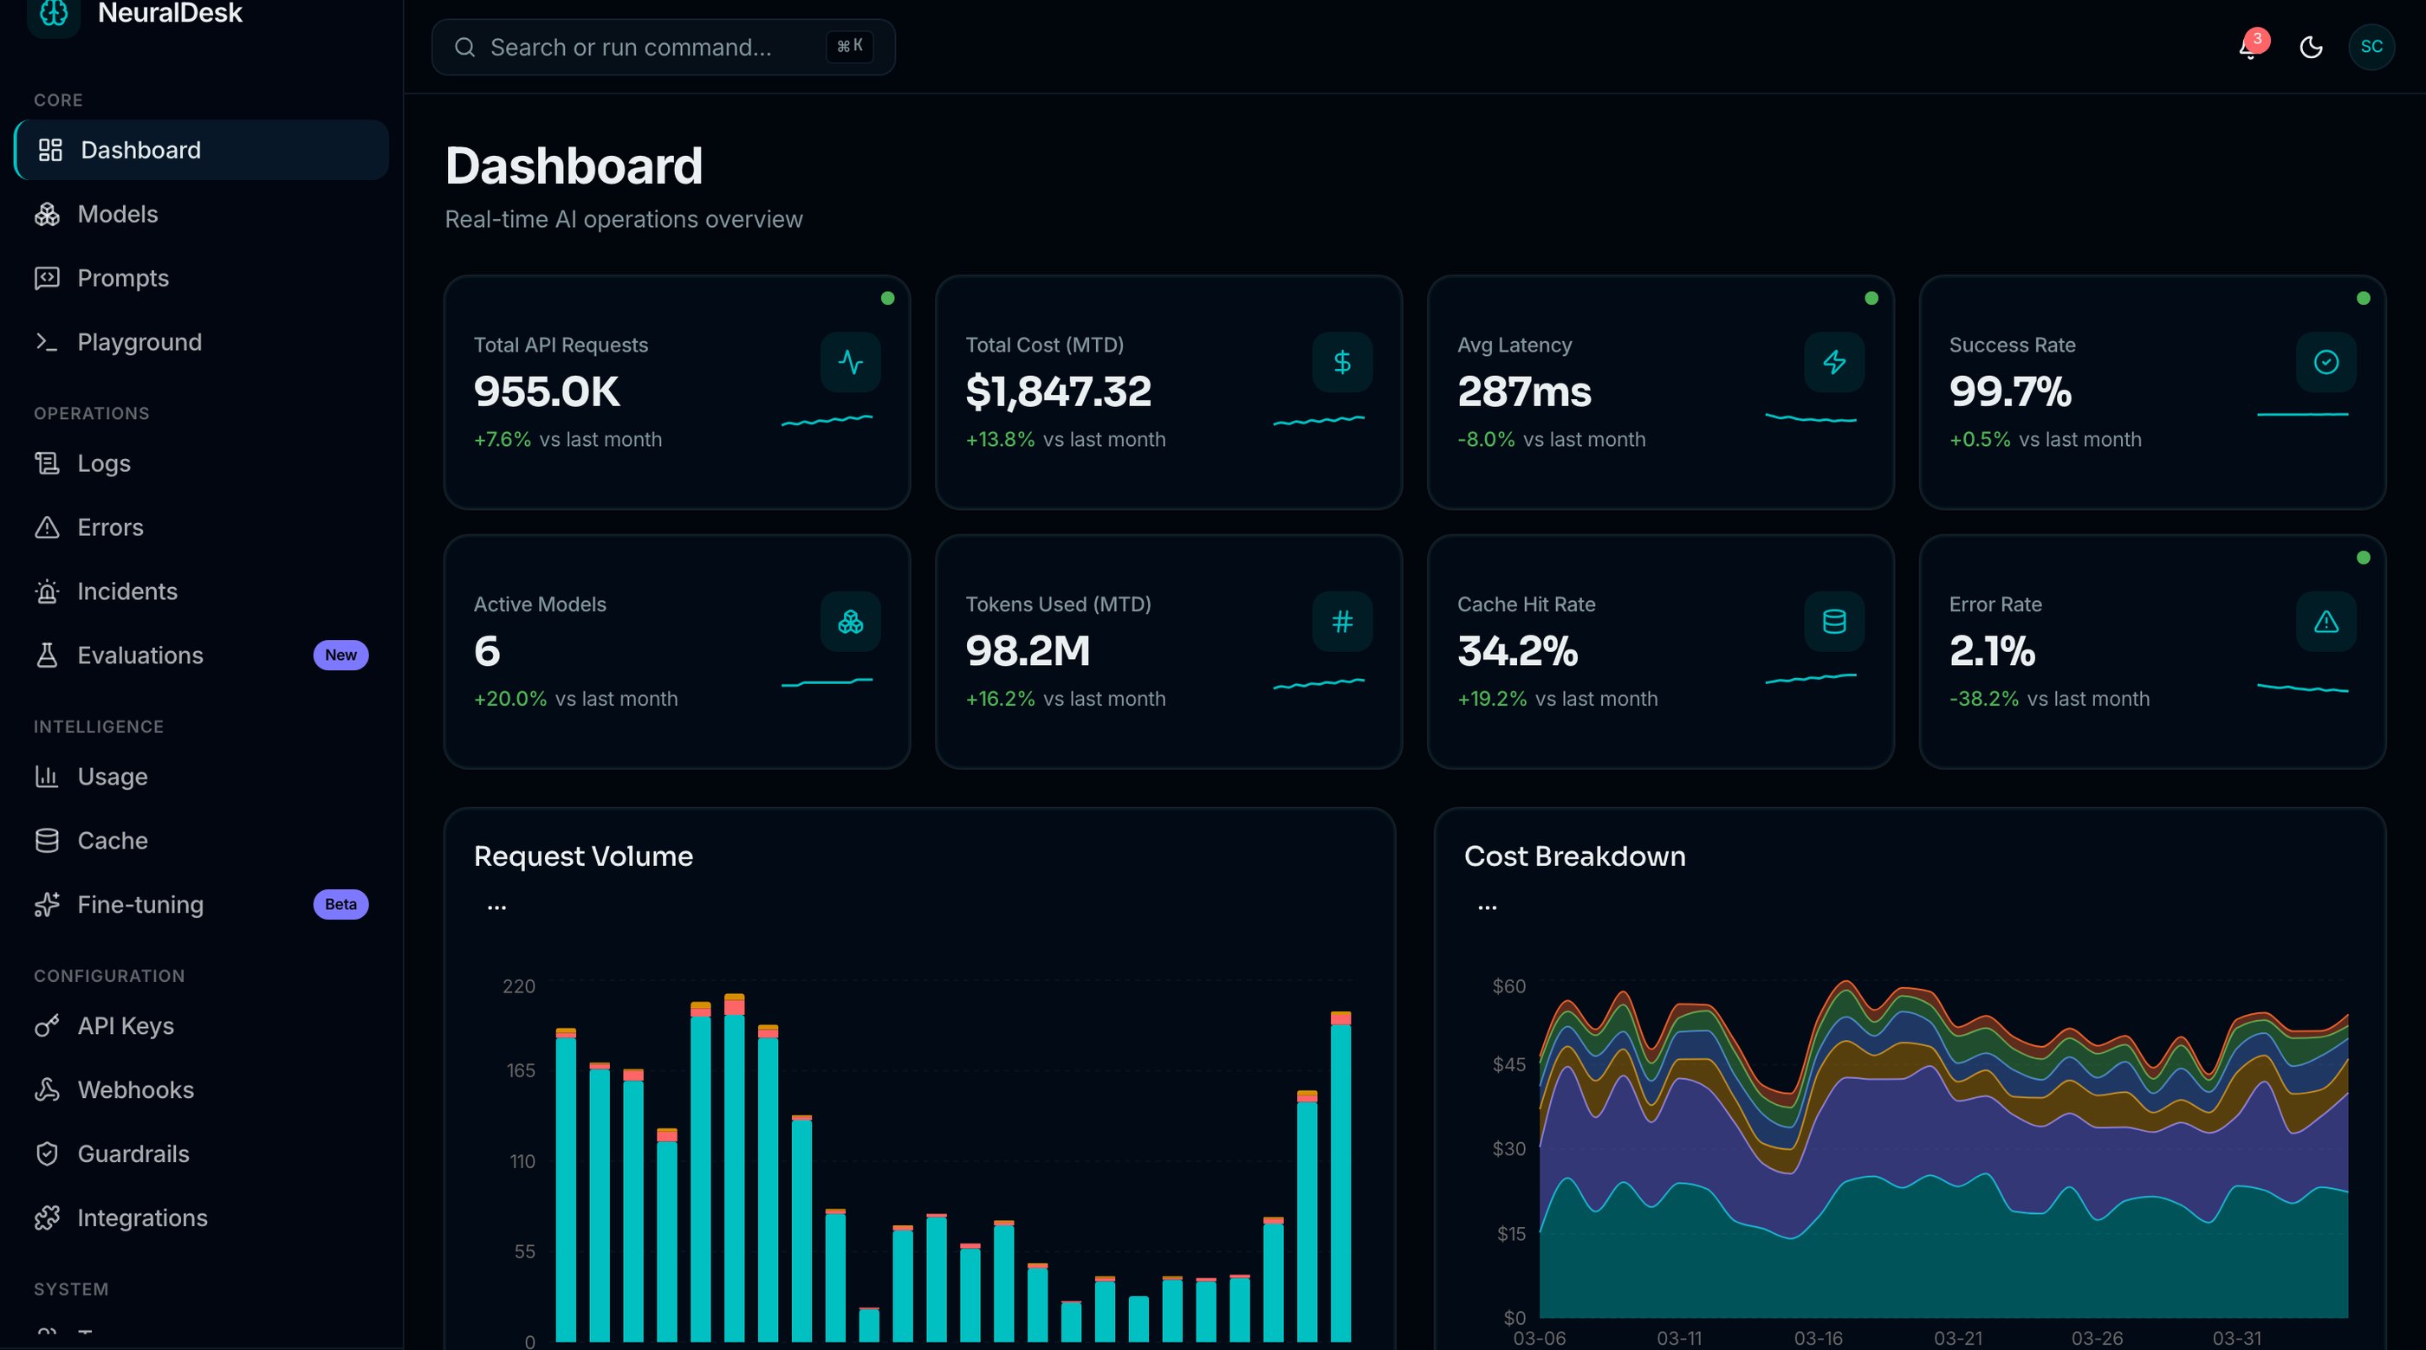Image resolution: width=2426 pixels, height=1350 pixels.
Task: Open Errors in the sidebar
Action: 202,527
